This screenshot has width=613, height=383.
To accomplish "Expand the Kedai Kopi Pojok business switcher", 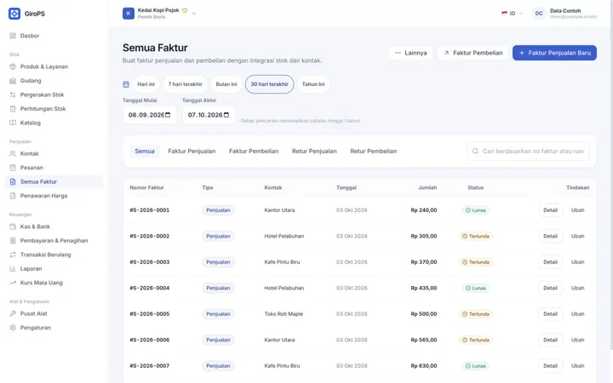I will click(159, 14).
